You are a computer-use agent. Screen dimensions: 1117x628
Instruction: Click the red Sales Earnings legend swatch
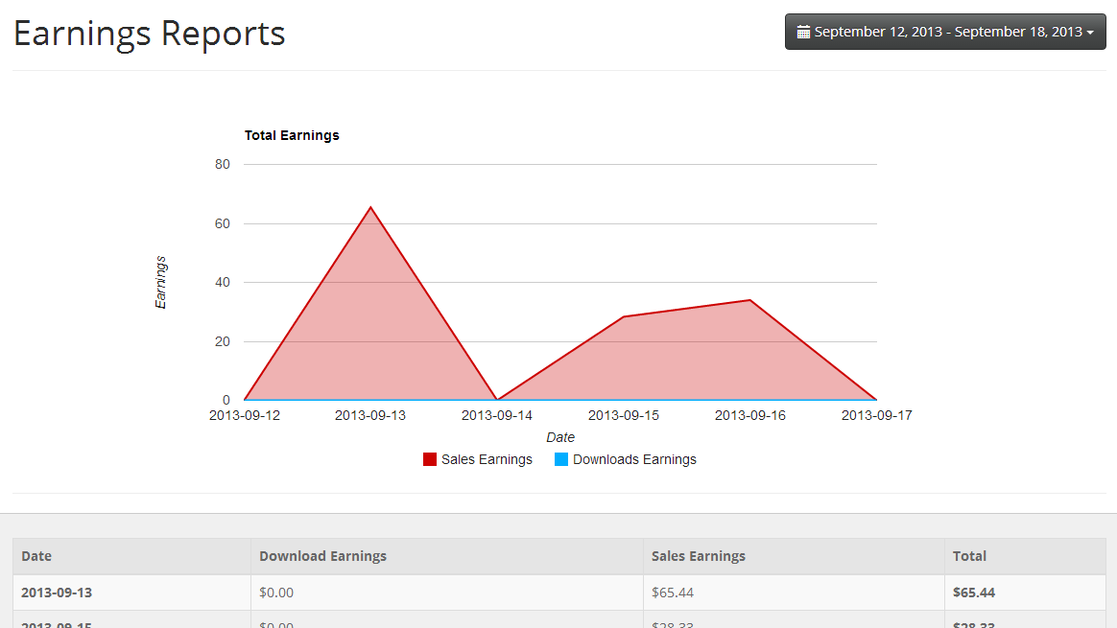pos(430,459)
